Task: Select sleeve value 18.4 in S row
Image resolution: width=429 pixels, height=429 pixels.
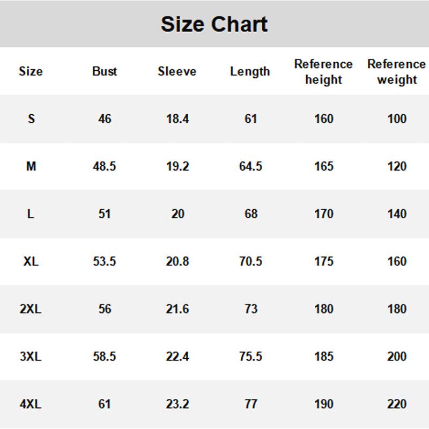Action: click(177, 119)
